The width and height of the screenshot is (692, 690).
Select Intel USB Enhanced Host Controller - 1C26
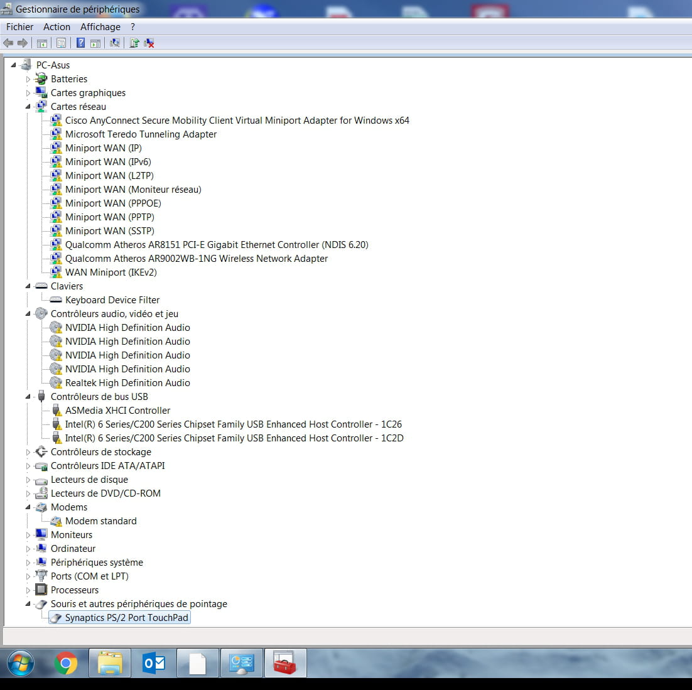[x=234, y=424]
